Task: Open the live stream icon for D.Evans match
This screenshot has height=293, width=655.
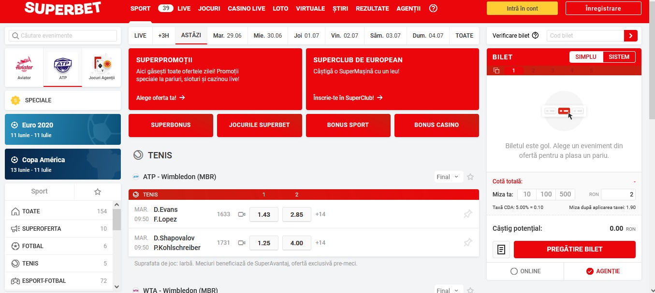Action: [x=242, y=214]
